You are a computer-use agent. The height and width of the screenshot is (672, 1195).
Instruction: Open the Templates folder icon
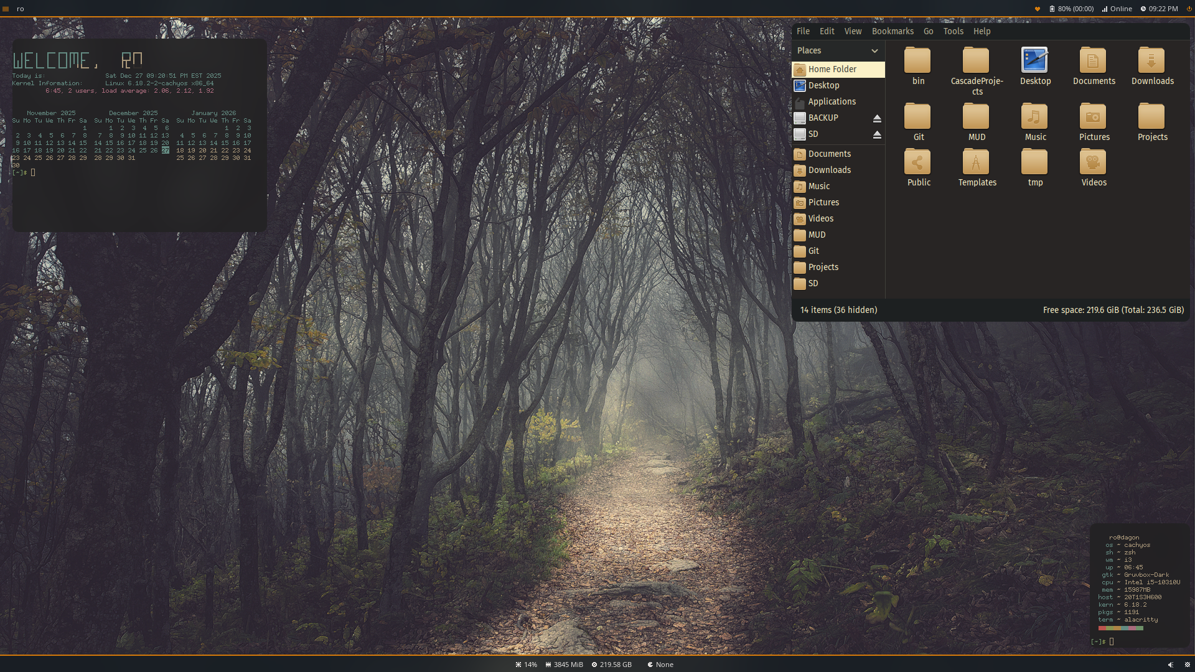pyautogui.click(x=976, y=162)
